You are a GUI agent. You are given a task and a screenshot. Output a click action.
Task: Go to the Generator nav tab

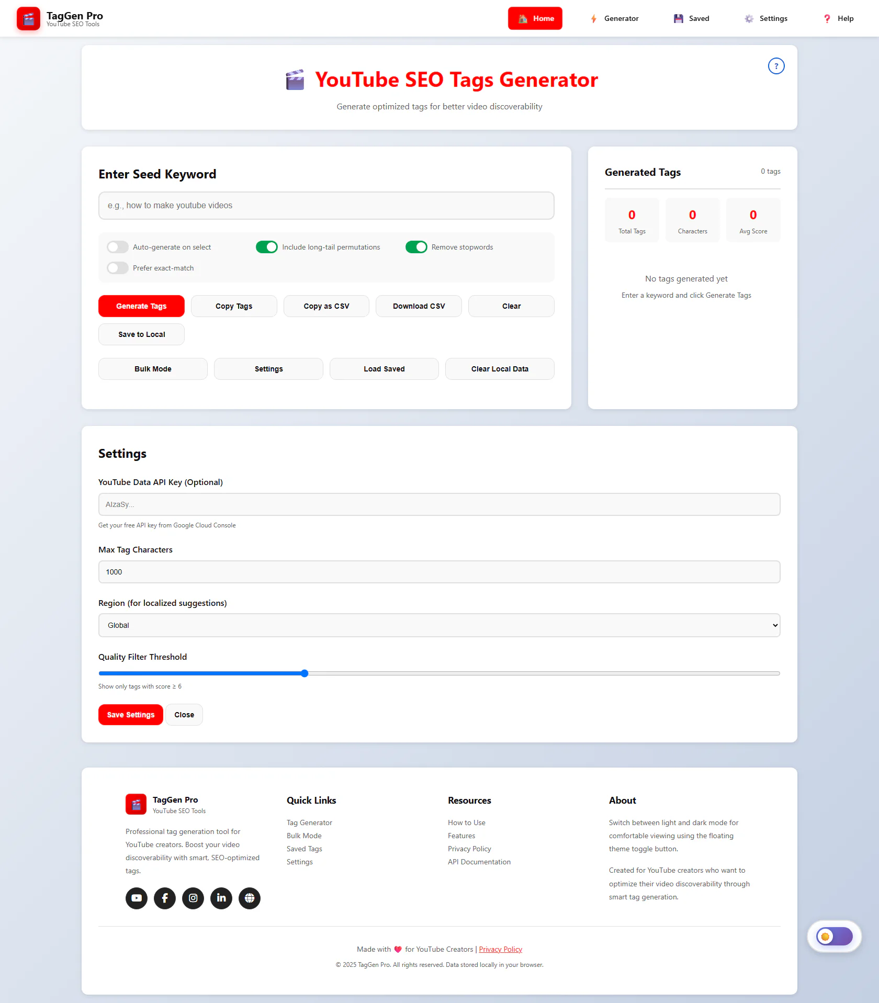pos(614,19)
